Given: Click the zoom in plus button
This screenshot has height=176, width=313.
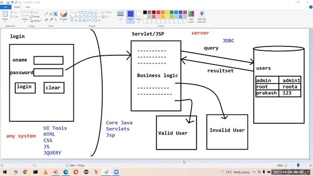Looking at the screenshot, I should [x=311, y=165].
